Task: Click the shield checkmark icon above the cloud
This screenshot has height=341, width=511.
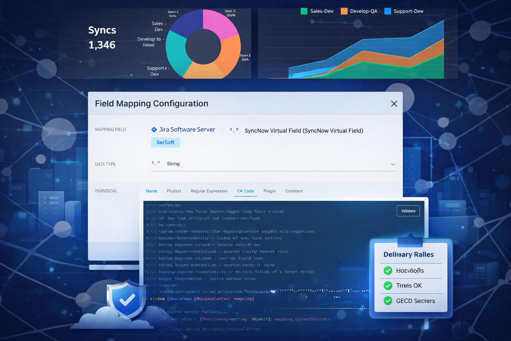Action: [126, 300]
